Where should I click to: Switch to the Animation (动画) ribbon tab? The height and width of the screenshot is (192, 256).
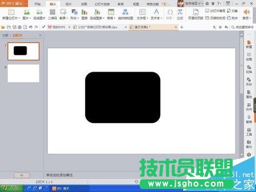[84, 4]
